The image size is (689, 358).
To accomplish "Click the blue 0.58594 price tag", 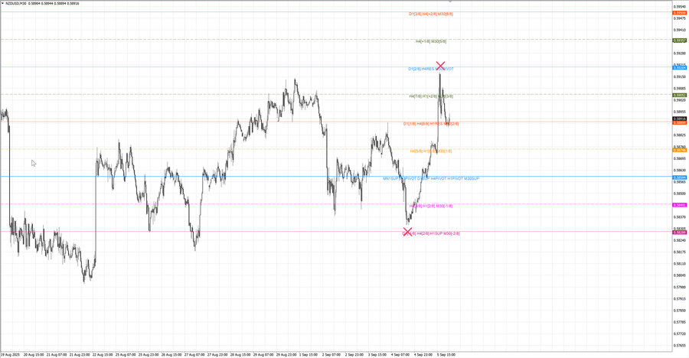I will coord(679,177).
